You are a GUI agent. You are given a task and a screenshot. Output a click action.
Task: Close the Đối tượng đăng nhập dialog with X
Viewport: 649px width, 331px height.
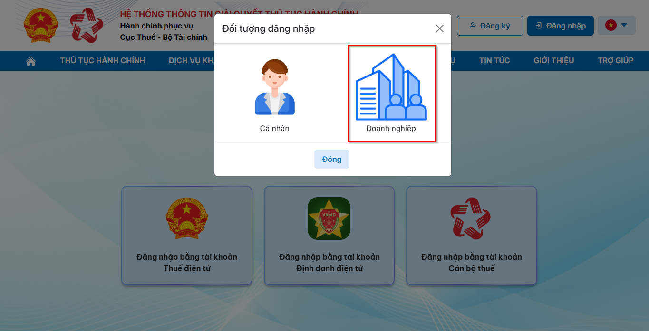click(x=440, y=28)
